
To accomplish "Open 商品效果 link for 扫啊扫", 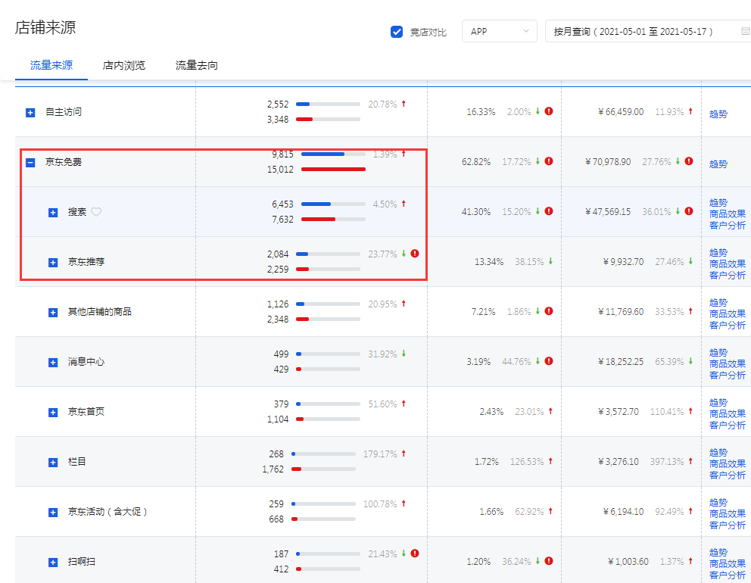I will tap(728, 564).
